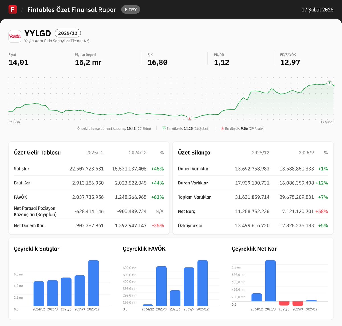Click the Özkaynaklar +5% change
This screenshot has width=342, height=326.
[323, 225]
